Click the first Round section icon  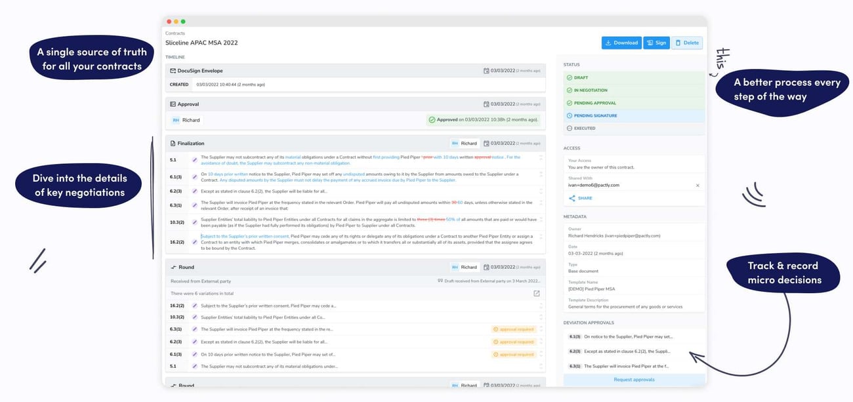(173, 267)
